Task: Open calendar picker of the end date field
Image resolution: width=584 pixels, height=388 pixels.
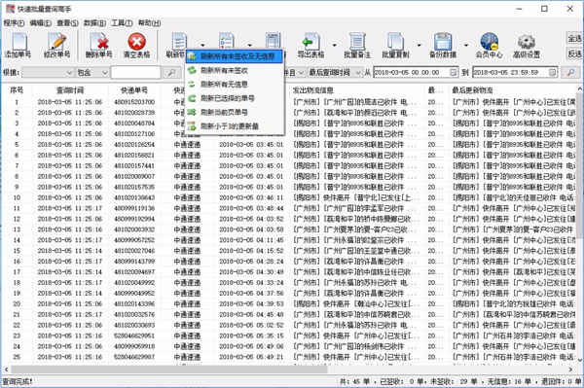Action: [x=552, y=73]
